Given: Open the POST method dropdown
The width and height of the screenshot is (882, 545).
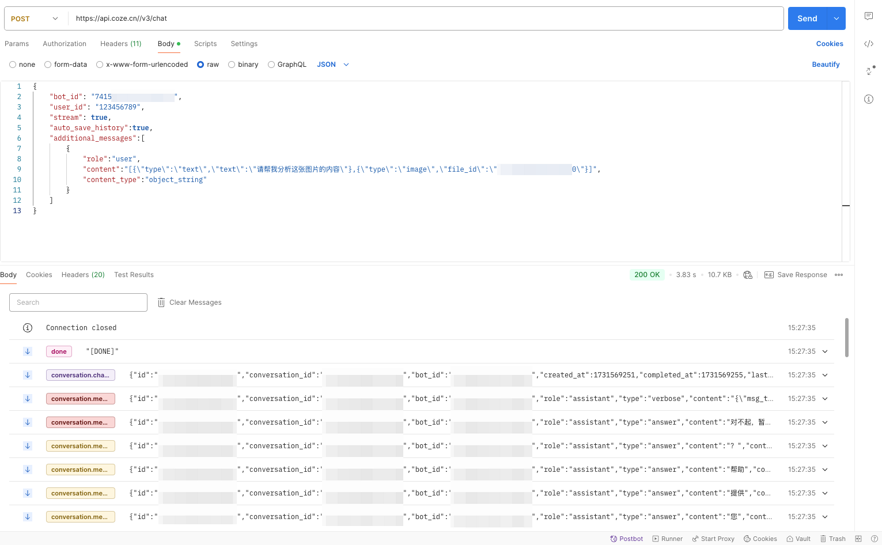Looking at the screenshot, I should [x=35, y=18].
